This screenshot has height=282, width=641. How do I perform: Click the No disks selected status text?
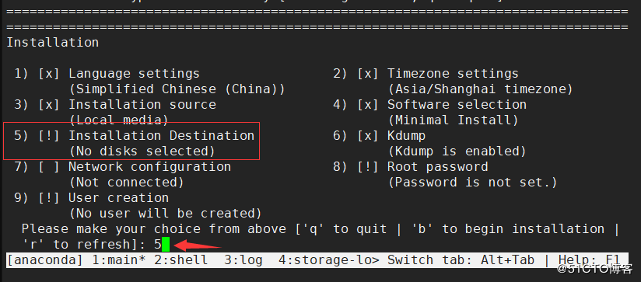(142, 151)
